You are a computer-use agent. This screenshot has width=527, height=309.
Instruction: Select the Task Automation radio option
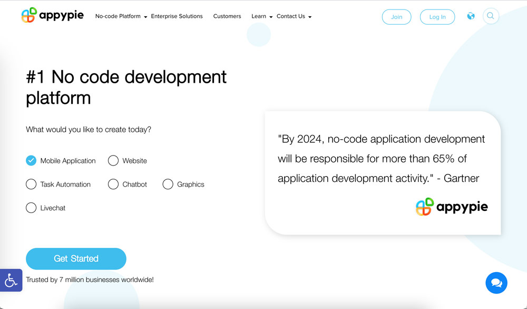coord(31,184)
